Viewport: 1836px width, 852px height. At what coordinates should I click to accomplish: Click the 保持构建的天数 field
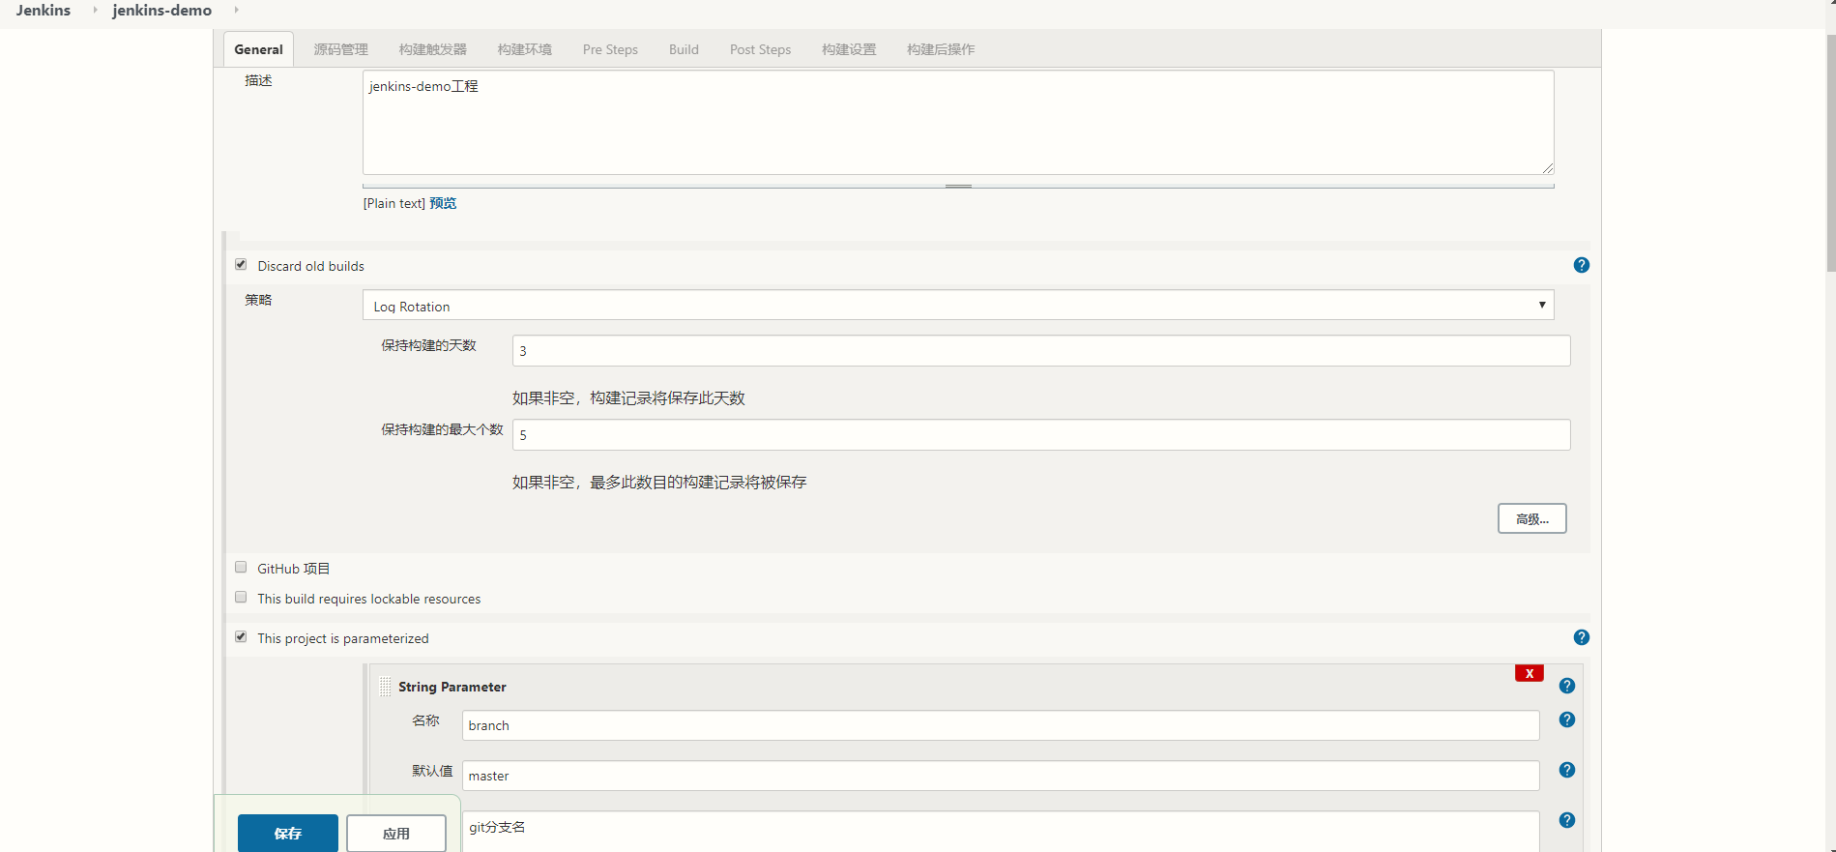click(1041, 350)
